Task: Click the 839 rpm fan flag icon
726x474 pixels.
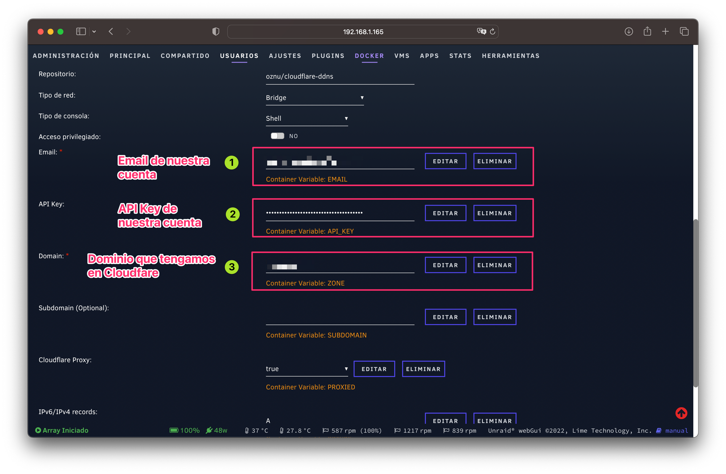Action: click(x=446, y=430)
